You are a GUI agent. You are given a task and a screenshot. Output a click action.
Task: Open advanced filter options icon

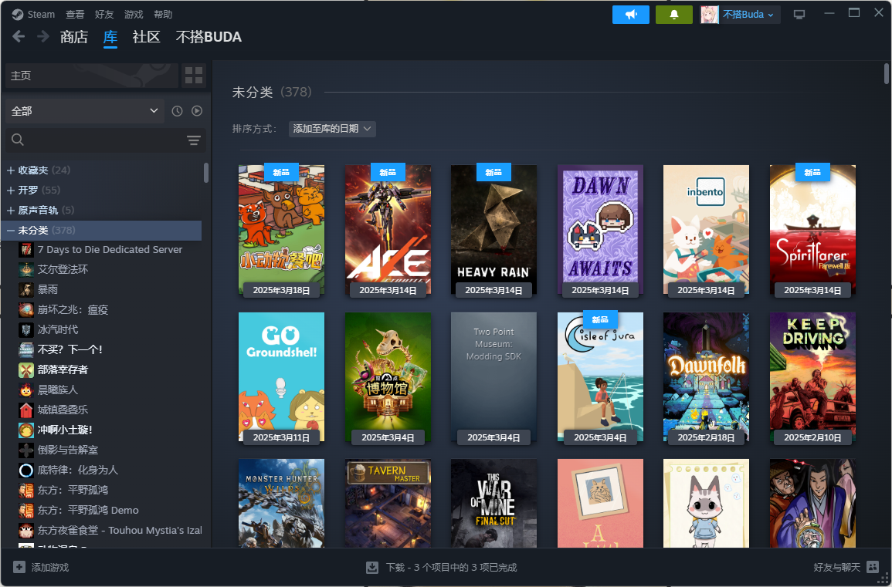[194, 140]
